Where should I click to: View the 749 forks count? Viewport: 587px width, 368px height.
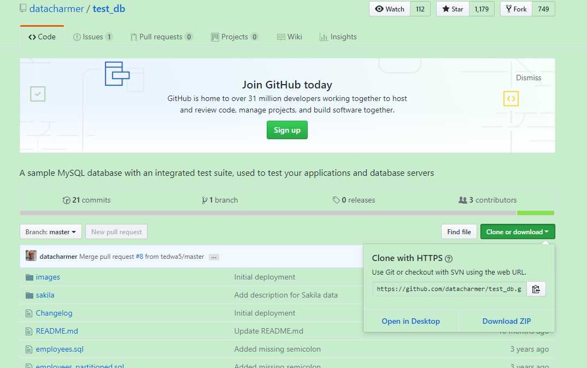tap(544, 9)
